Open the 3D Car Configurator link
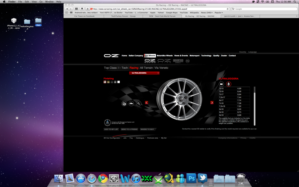This screenshot has height=187, width=299. 112,138
